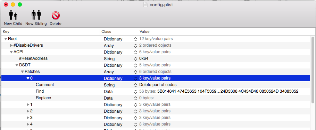Click the New Child toolbar icon

pyautogui.click(x=13, y=15)
